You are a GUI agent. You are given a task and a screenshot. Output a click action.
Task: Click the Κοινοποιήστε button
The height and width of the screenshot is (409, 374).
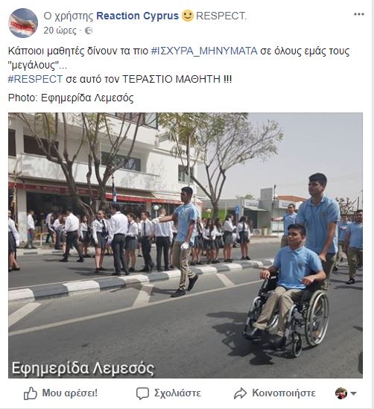tap(275, 393)
